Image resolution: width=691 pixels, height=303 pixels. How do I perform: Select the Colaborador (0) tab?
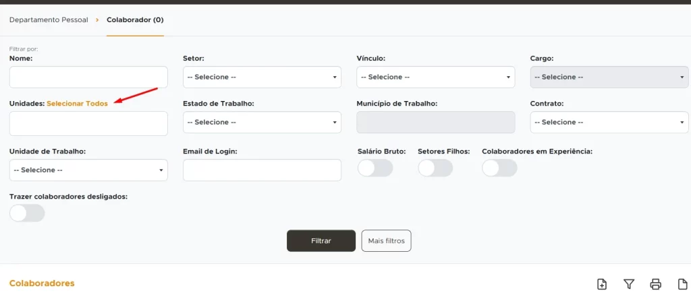[135, 20]
